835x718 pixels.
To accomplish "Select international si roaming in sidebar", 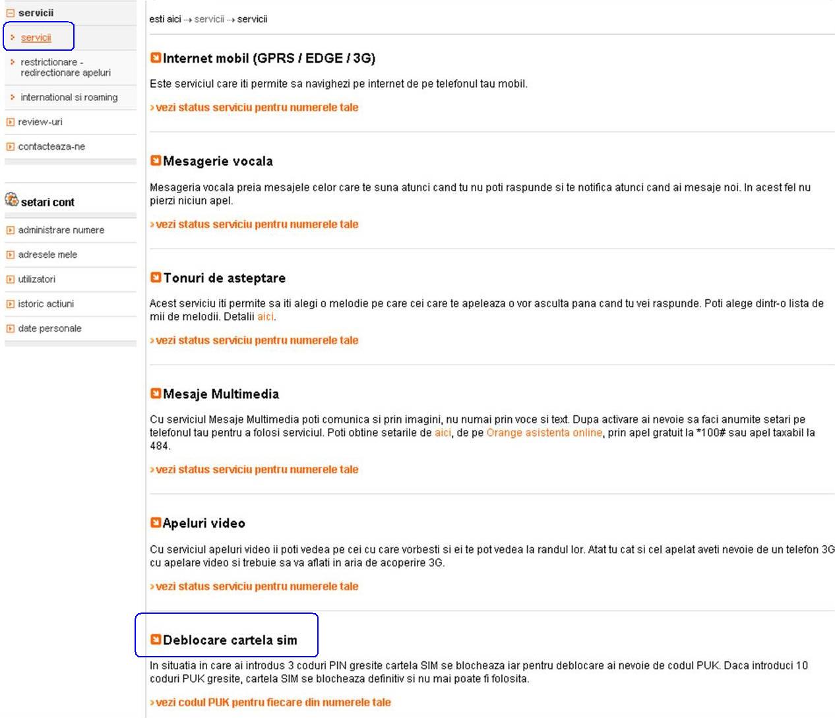I will pos(69,97).
